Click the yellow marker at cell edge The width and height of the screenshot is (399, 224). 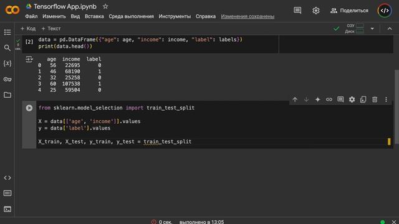point(389,142)
